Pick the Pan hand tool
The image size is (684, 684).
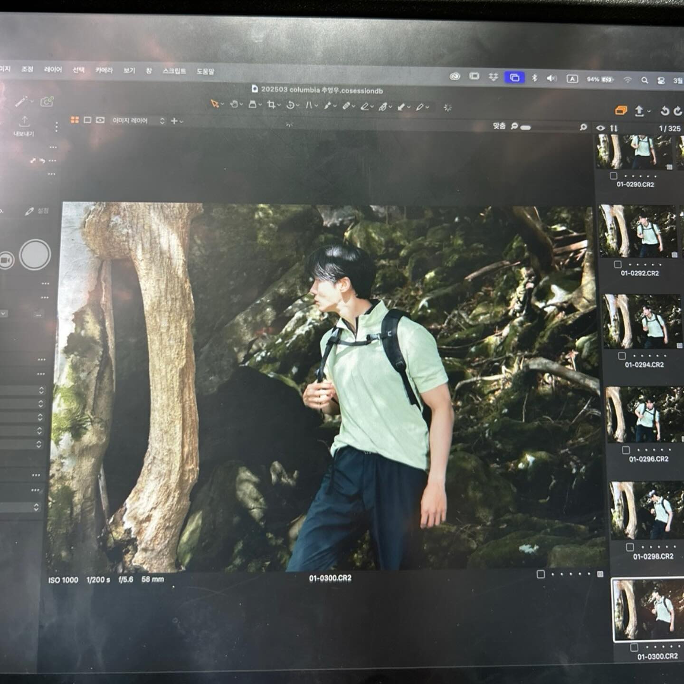[234, 104]
